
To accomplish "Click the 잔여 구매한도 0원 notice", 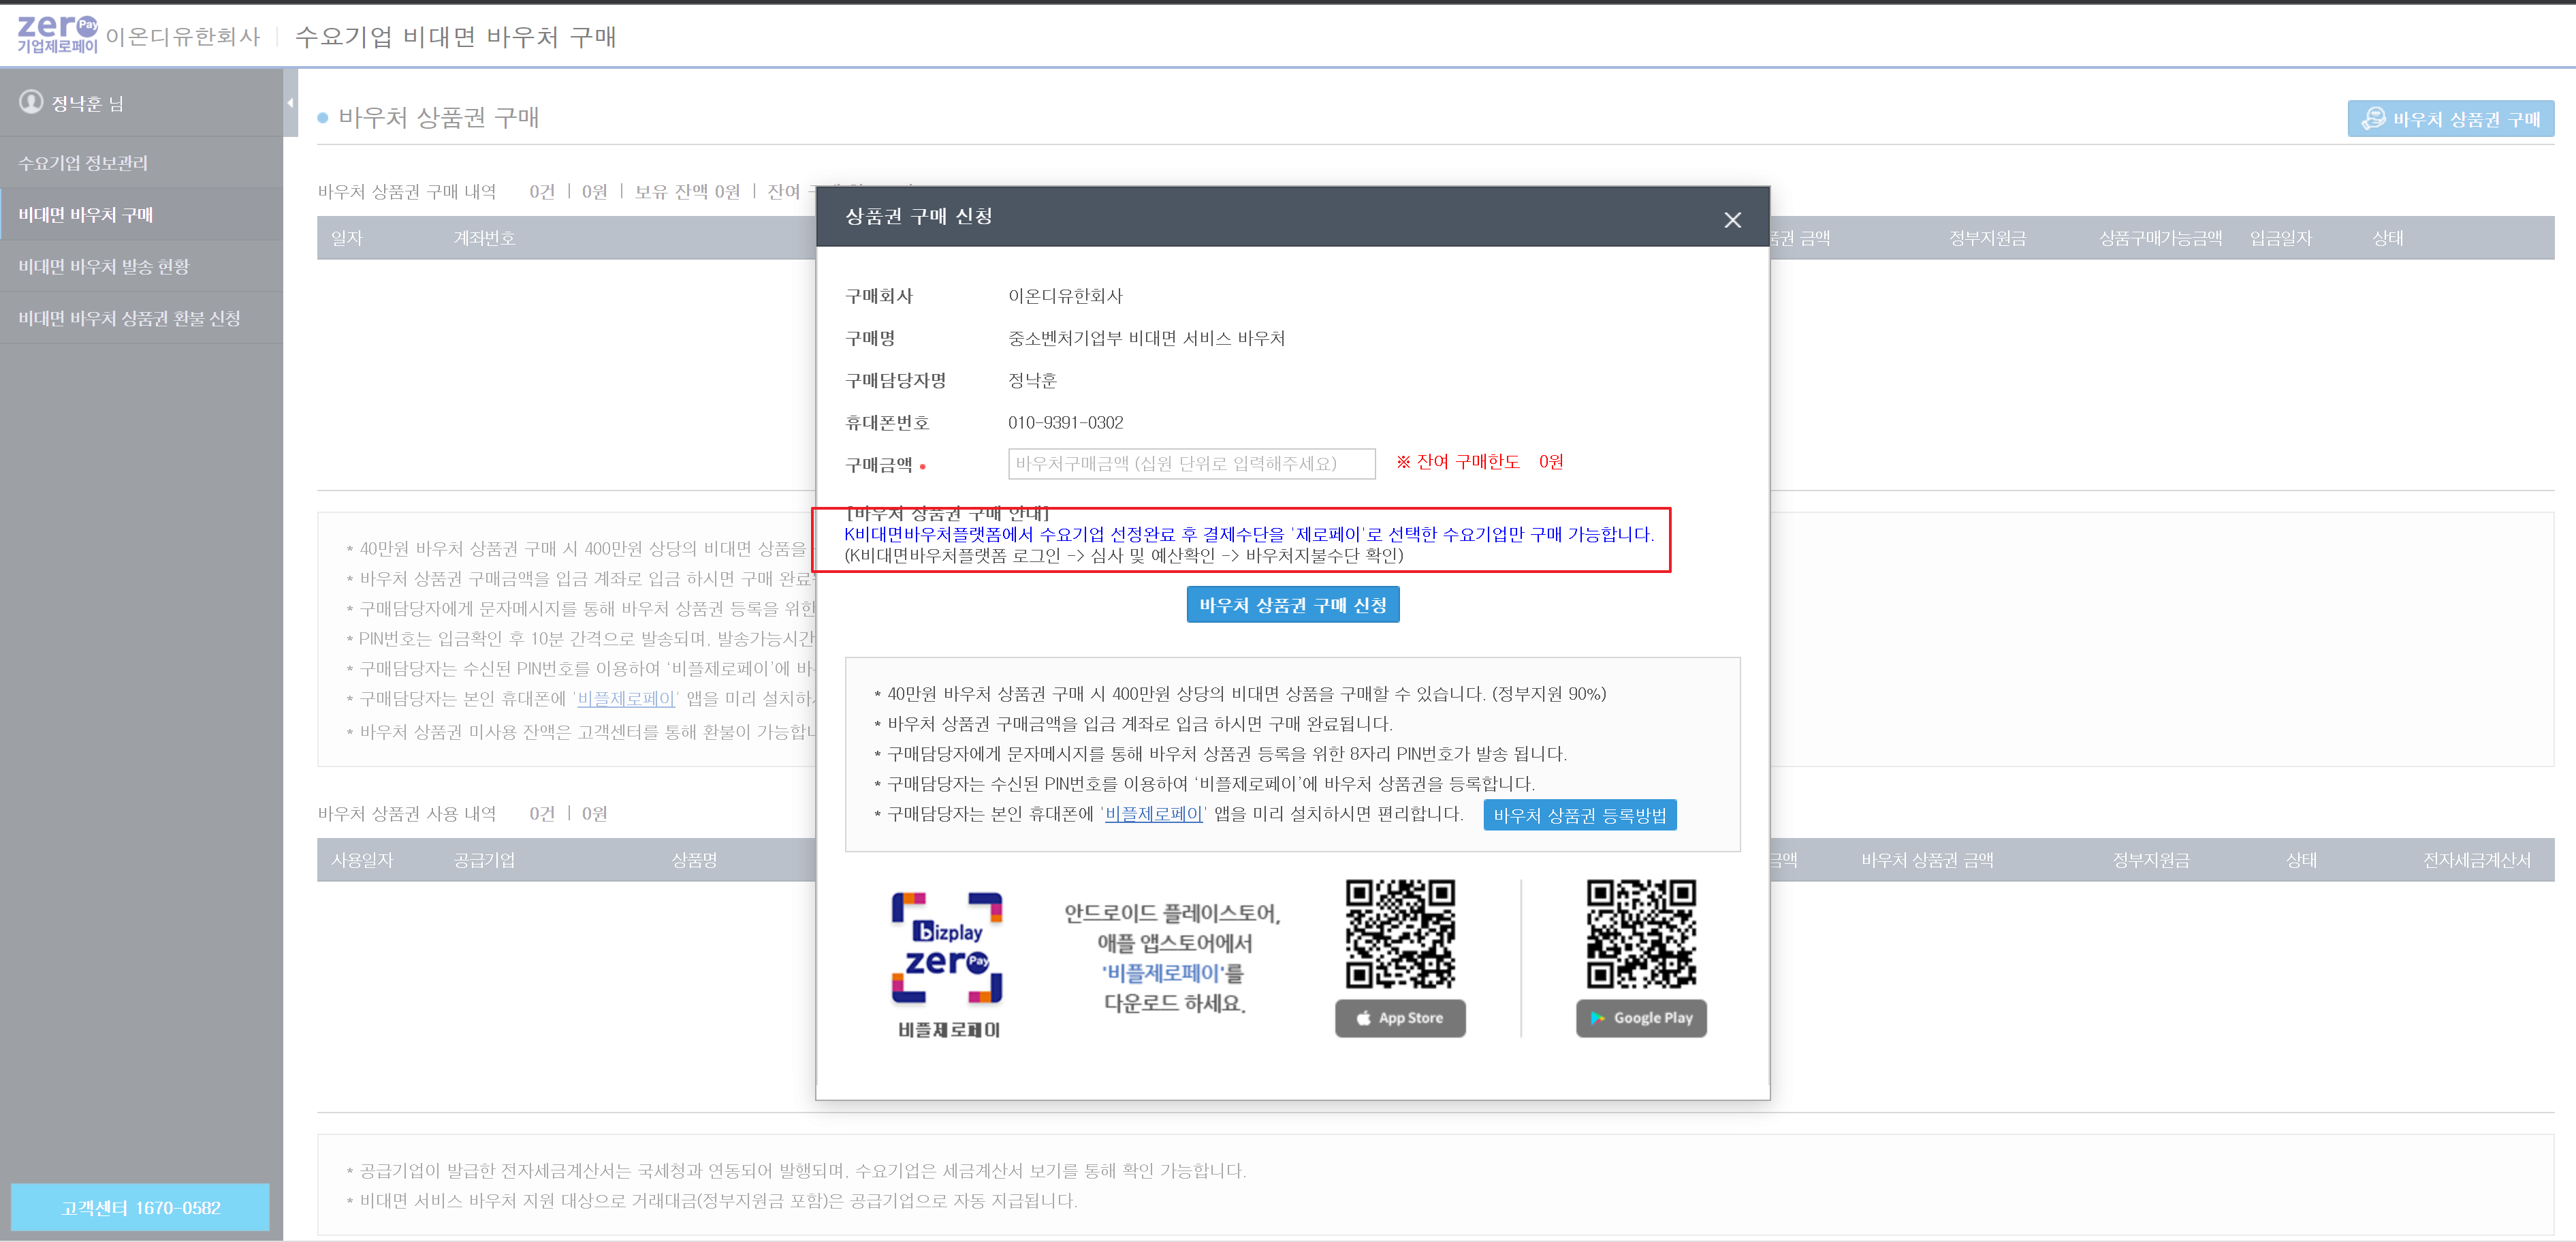I will pos(1479,461).
